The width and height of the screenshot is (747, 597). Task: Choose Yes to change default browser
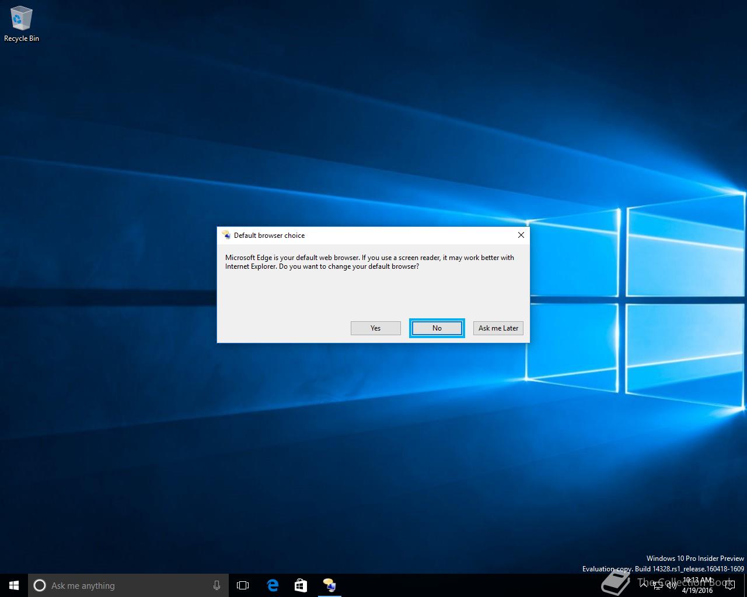(x=376, y=328)
